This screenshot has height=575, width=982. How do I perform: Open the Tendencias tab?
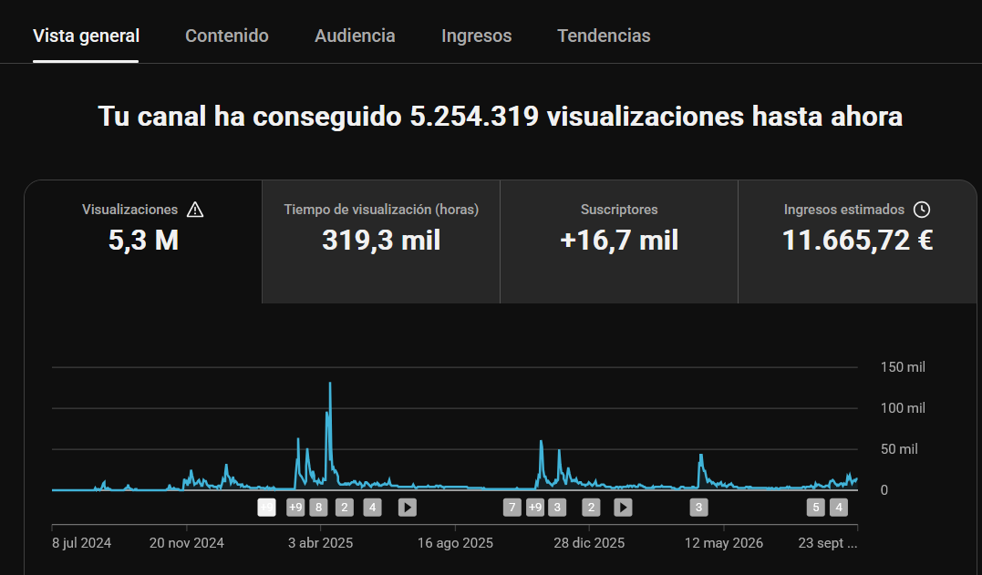(604, 36)
